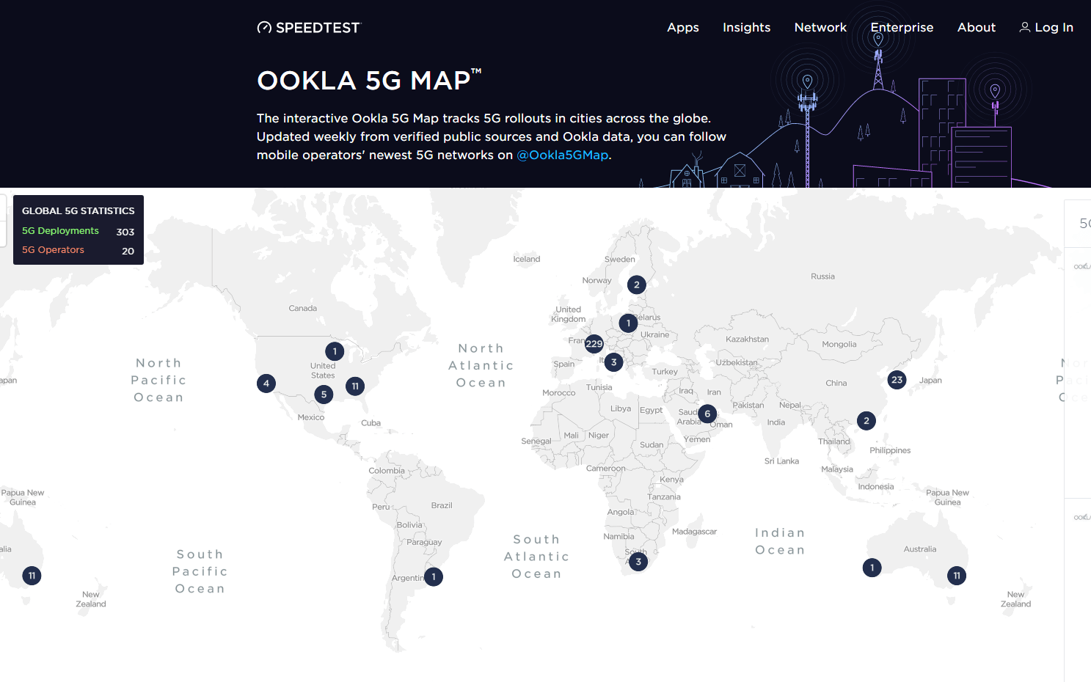Click the cluster marker 2 near Sweden
Viewport: 1091px width, 682px height.
point(637,285)
